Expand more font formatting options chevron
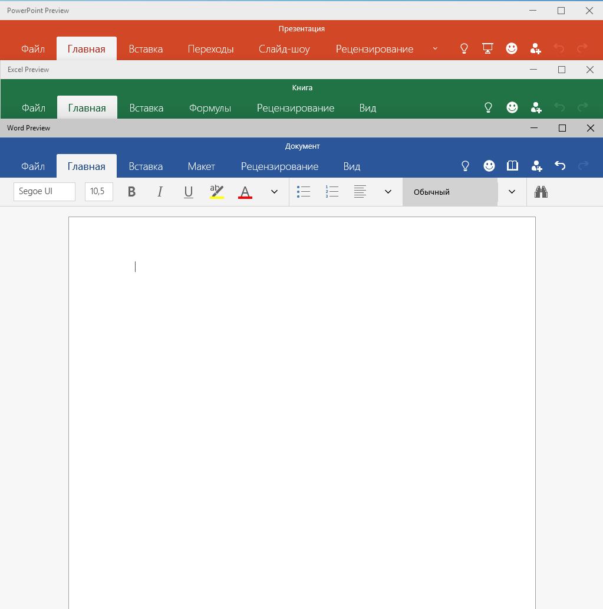Screen dimensions: 603x609 [x=274, y=192]
